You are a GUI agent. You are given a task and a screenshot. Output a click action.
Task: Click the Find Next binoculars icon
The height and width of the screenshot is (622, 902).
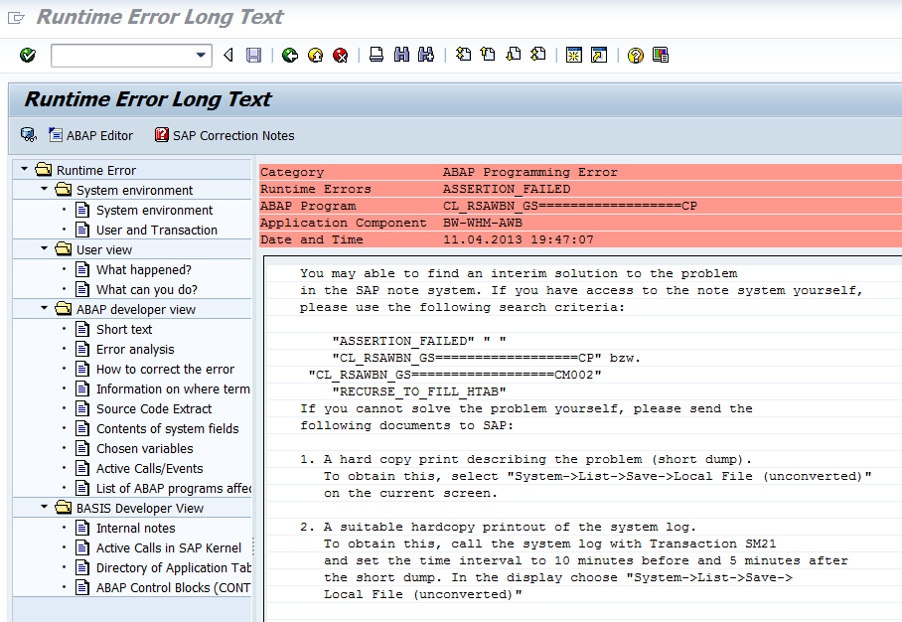click(426, 56)
